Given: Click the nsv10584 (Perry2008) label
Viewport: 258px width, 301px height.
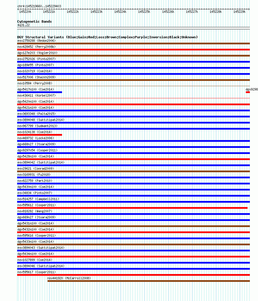Looking at the screenshot, I should click(x=35, y=83).
